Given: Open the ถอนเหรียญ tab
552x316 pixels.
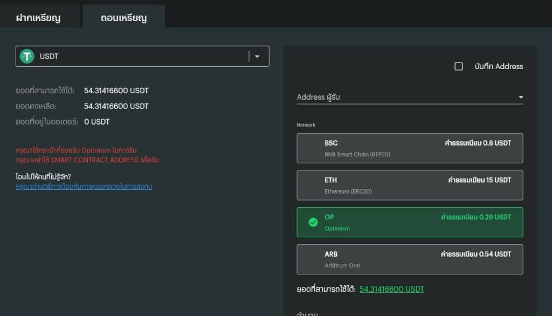Looking at the screenshot, I should point(123,18).
